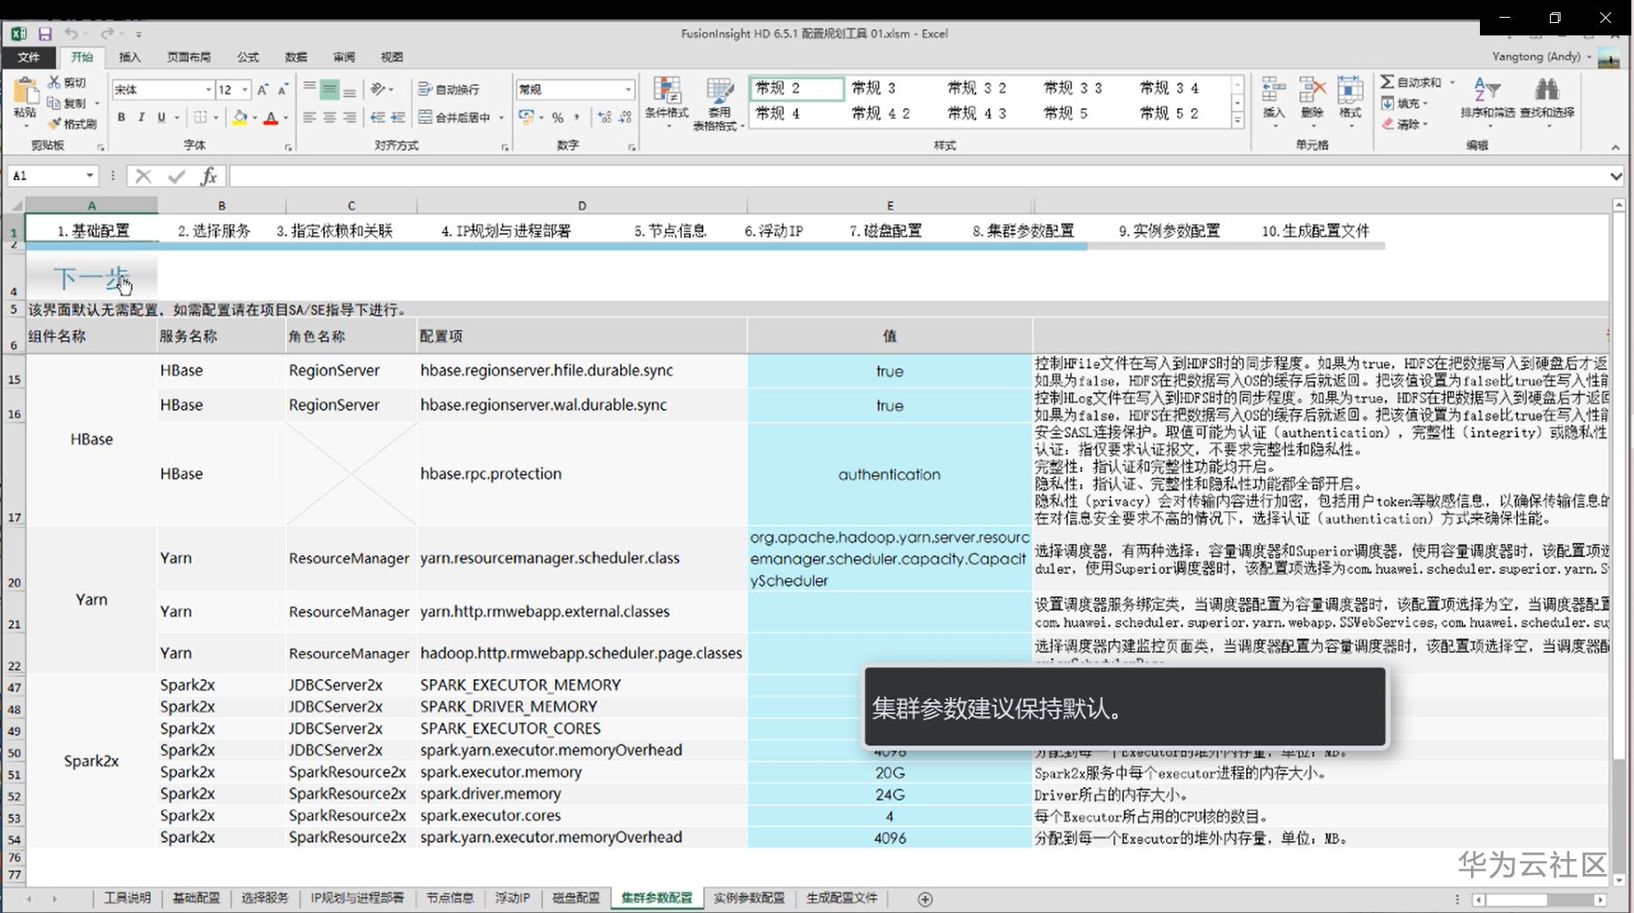Click the formula bar input
Viewport: 1634px width, 913px height.
point(918,176)
